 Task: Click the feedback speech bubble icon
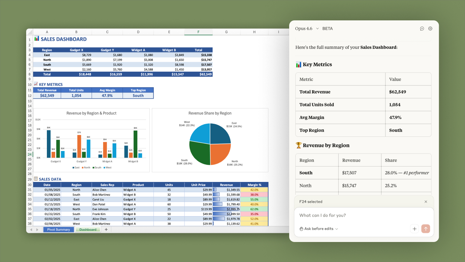(x=422, y=28)
